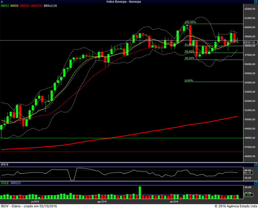Click the set 2016 date axis label
Viewport: 258px width, 208px height.
[174, 202]
